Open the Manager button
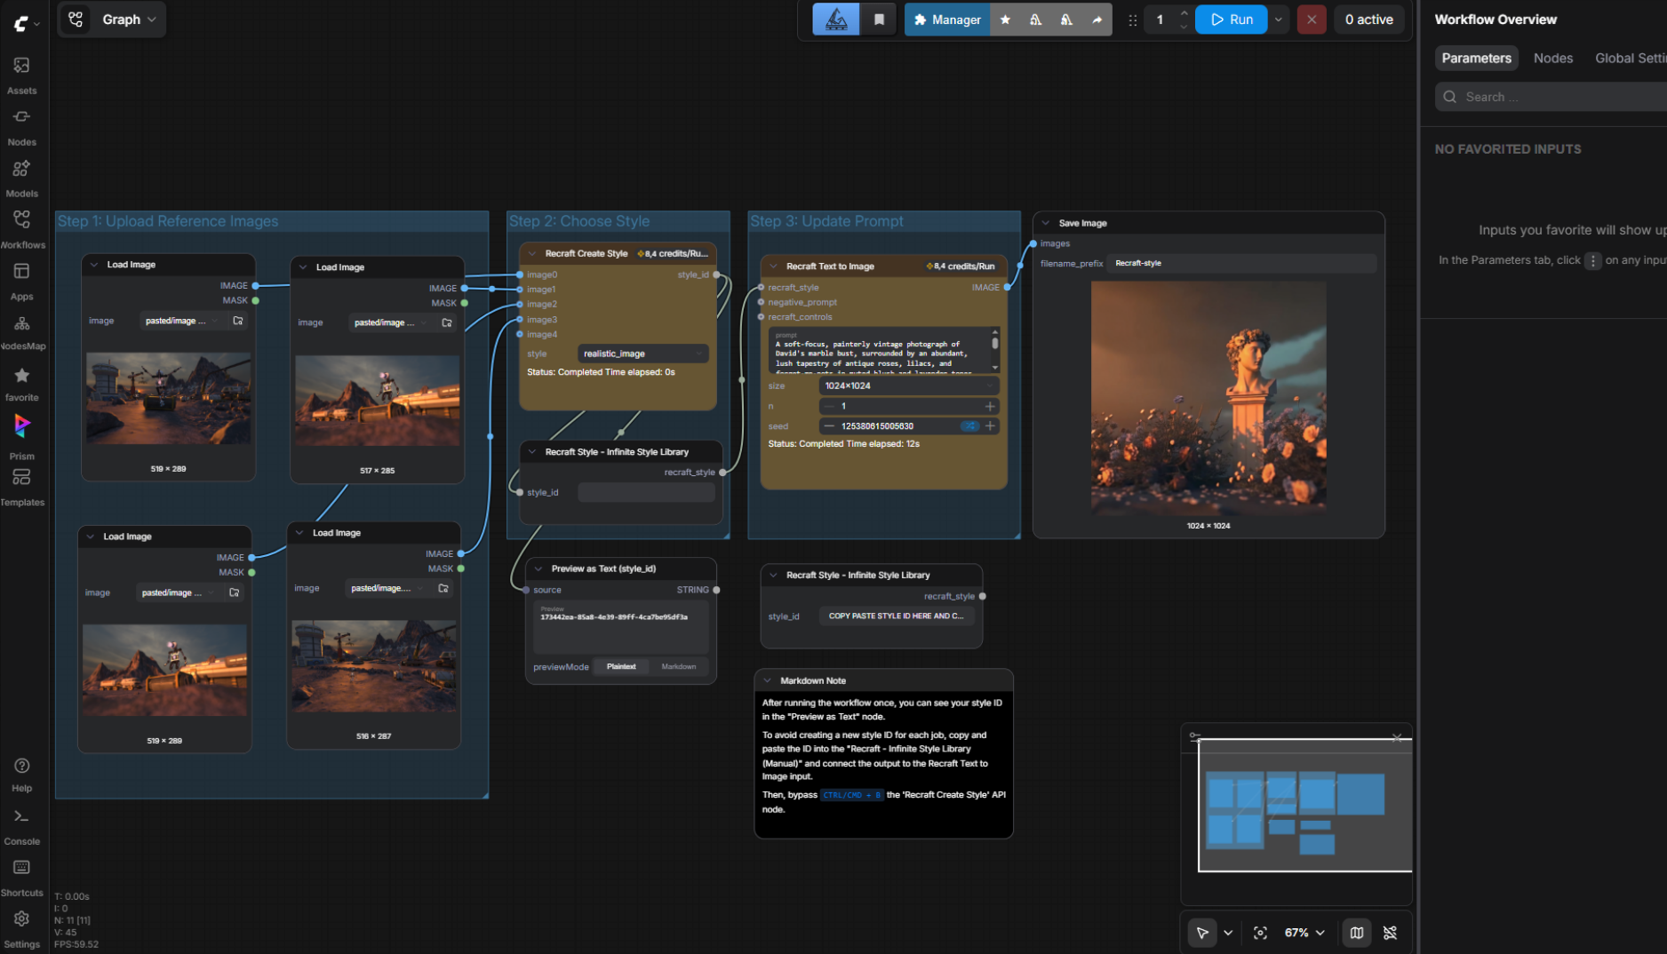Screen dimensions: 1667x954 (947, 20)
